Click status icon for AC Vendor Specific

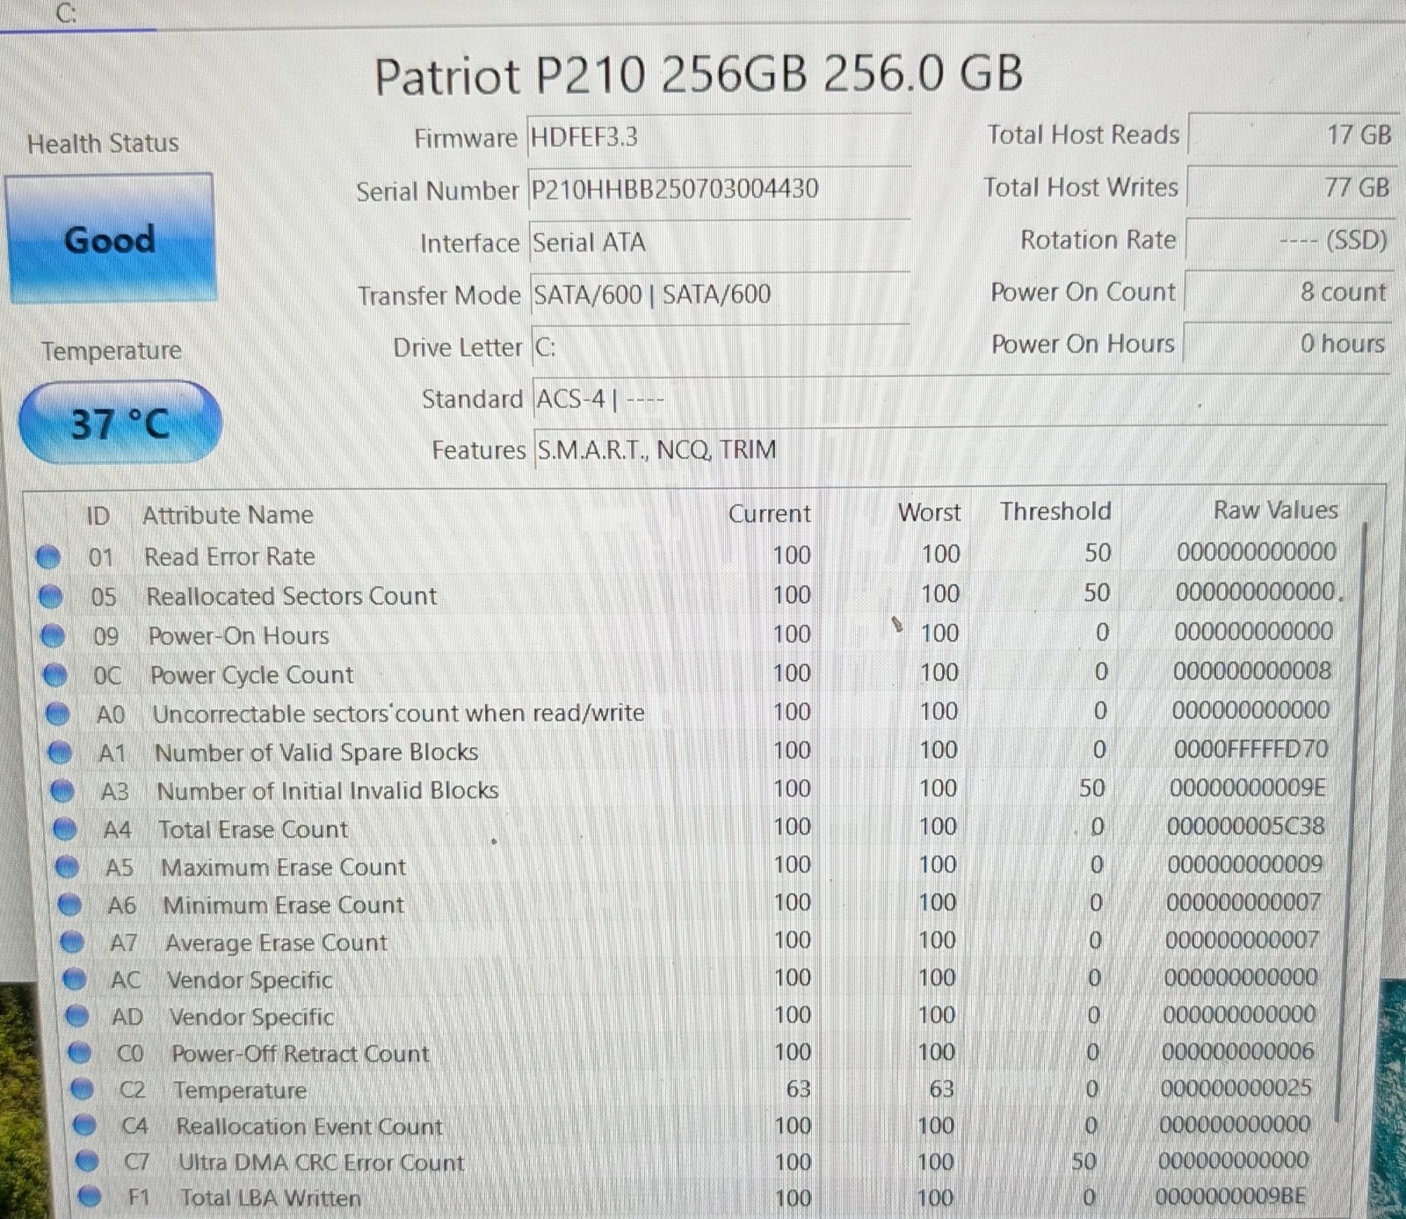[x=75, y=980]
